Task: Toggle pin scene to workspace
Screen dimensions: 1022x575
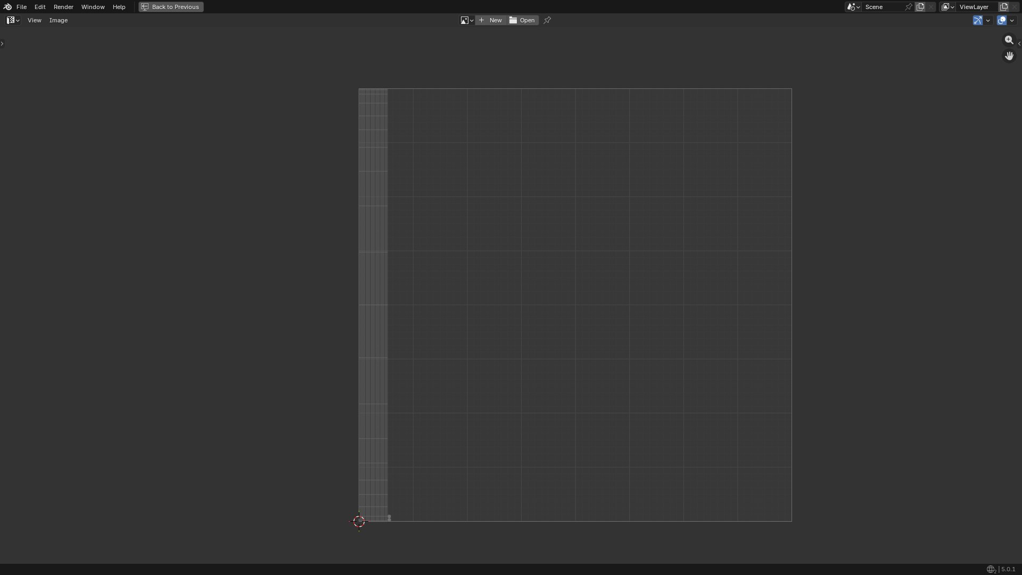Action: [909, 7]
